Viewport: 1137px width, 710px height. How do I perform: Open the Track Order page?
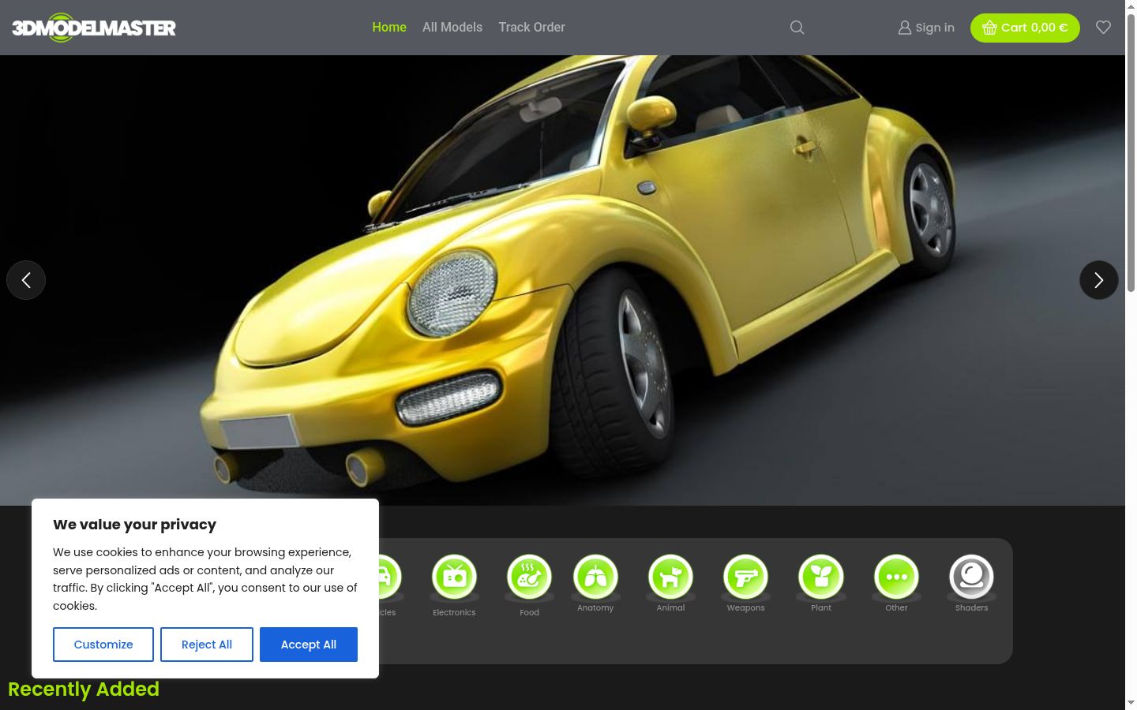531,27
